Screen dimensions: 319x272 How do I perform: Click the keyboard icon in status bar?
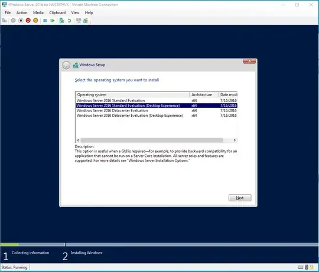pos(301,267)
